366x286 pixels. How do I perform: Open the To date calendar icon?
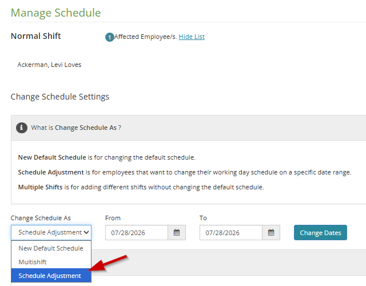click(x=271, y=233)
